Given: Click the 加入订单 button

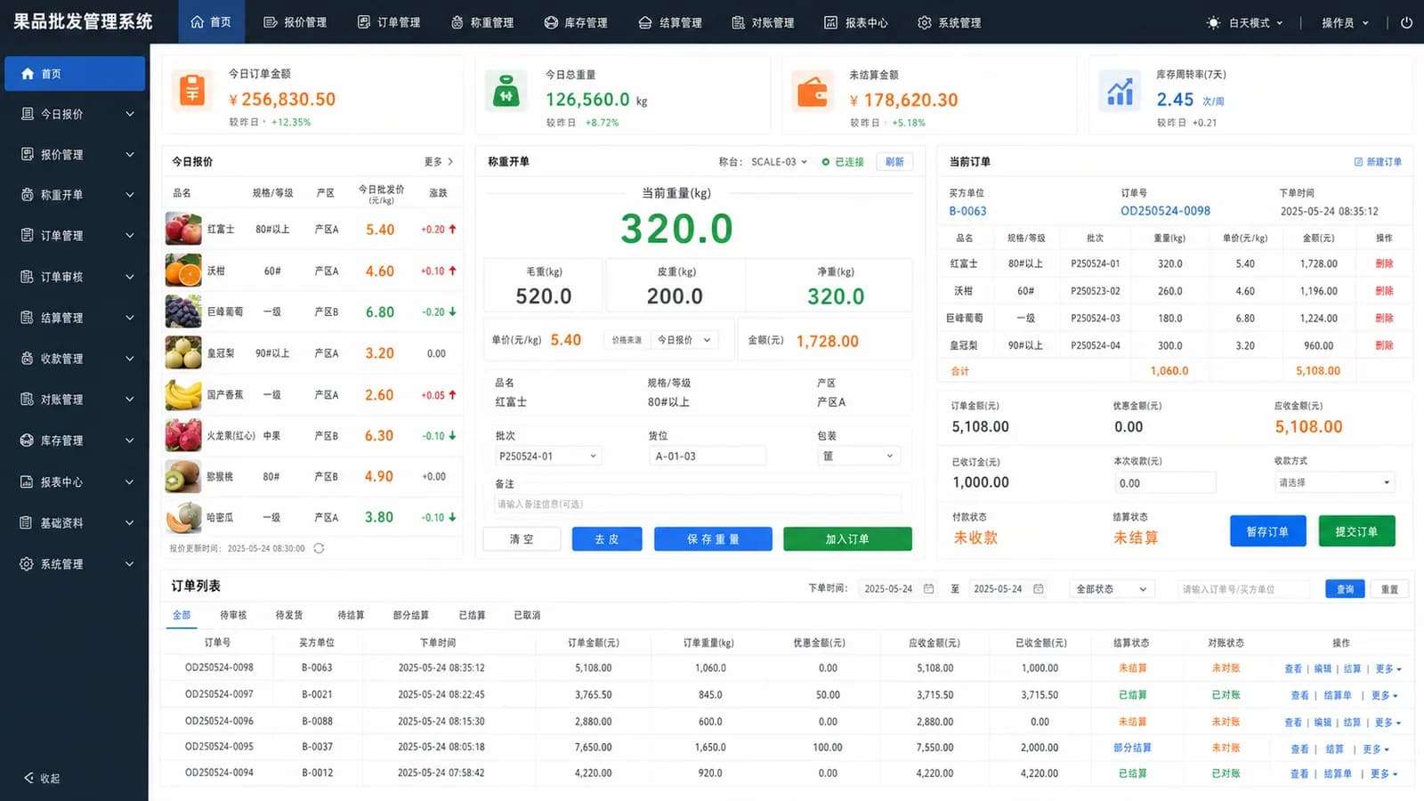Looking at the screenshot, I should click(847, 539).
